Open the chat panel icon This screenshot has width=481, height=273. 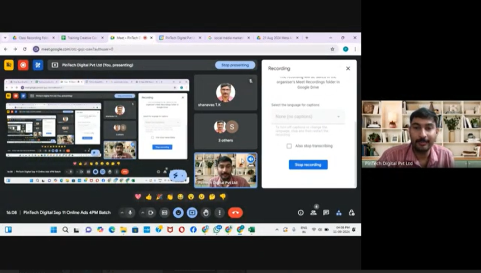[x=326, y=213]
